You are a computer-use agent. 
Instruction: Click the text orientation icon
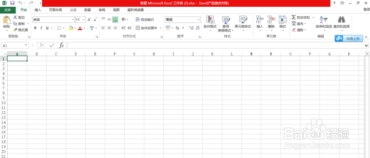pos(124,19)
